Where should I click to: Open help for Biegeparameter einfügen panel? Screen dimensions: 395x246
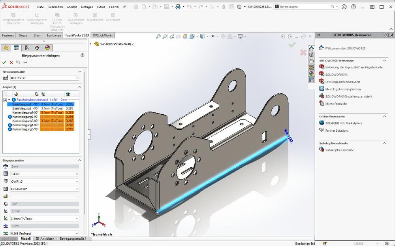tap(83, 55)
